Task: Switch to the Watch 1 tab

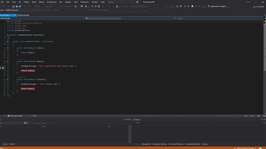Action: pos(12,144)
